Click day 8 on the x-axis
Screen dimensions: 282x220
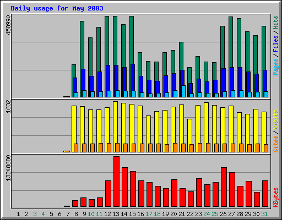click(x=76, y=214)
